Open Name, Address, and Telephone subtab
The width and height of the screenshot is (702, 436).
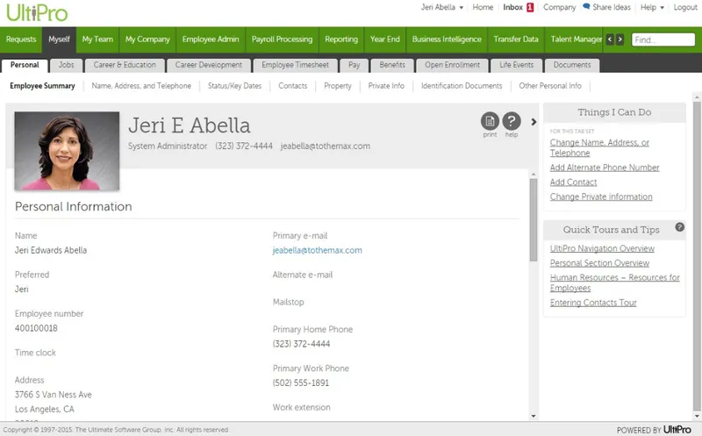coord(141,86)
